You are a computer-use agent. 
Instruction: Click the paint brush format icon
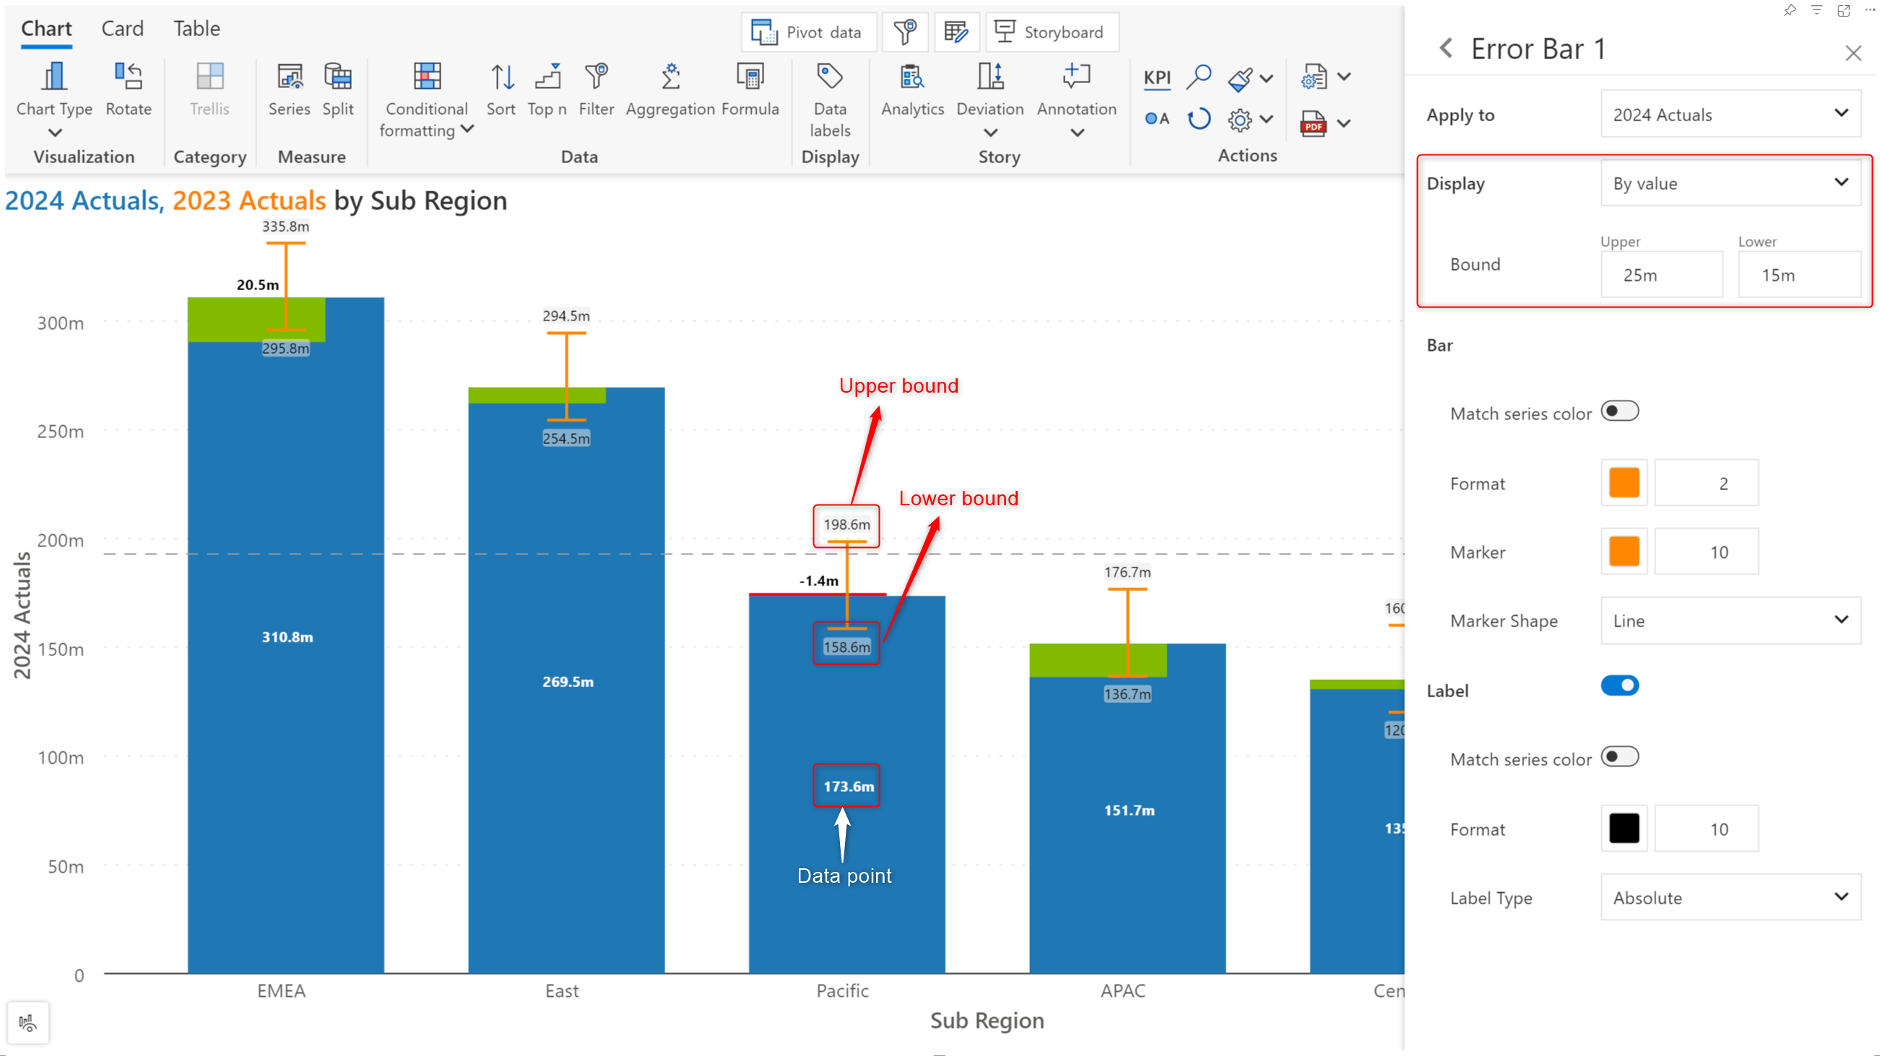(x=1241, y=79)
